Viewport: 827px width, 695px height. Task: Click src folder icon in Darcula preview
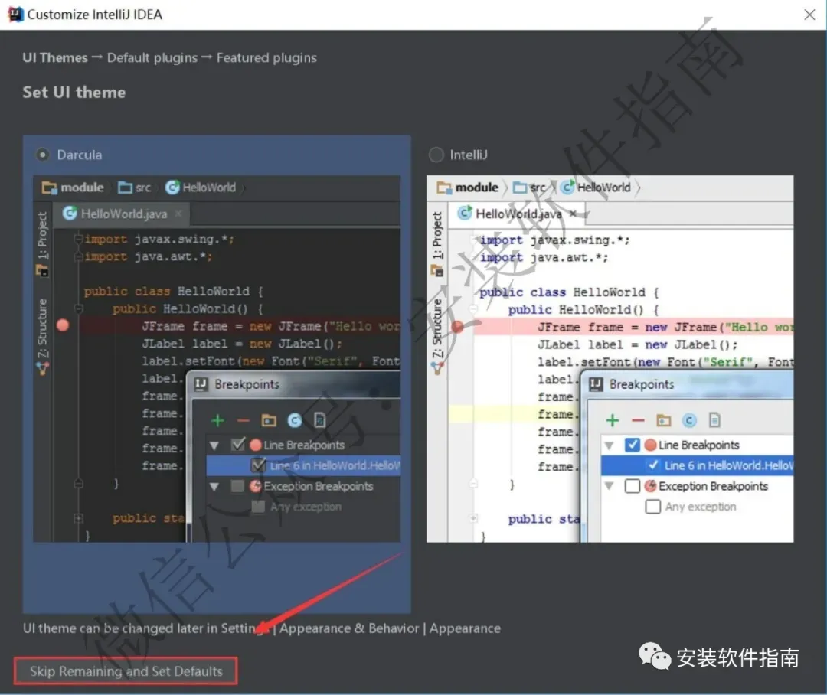tap(125, 188)
